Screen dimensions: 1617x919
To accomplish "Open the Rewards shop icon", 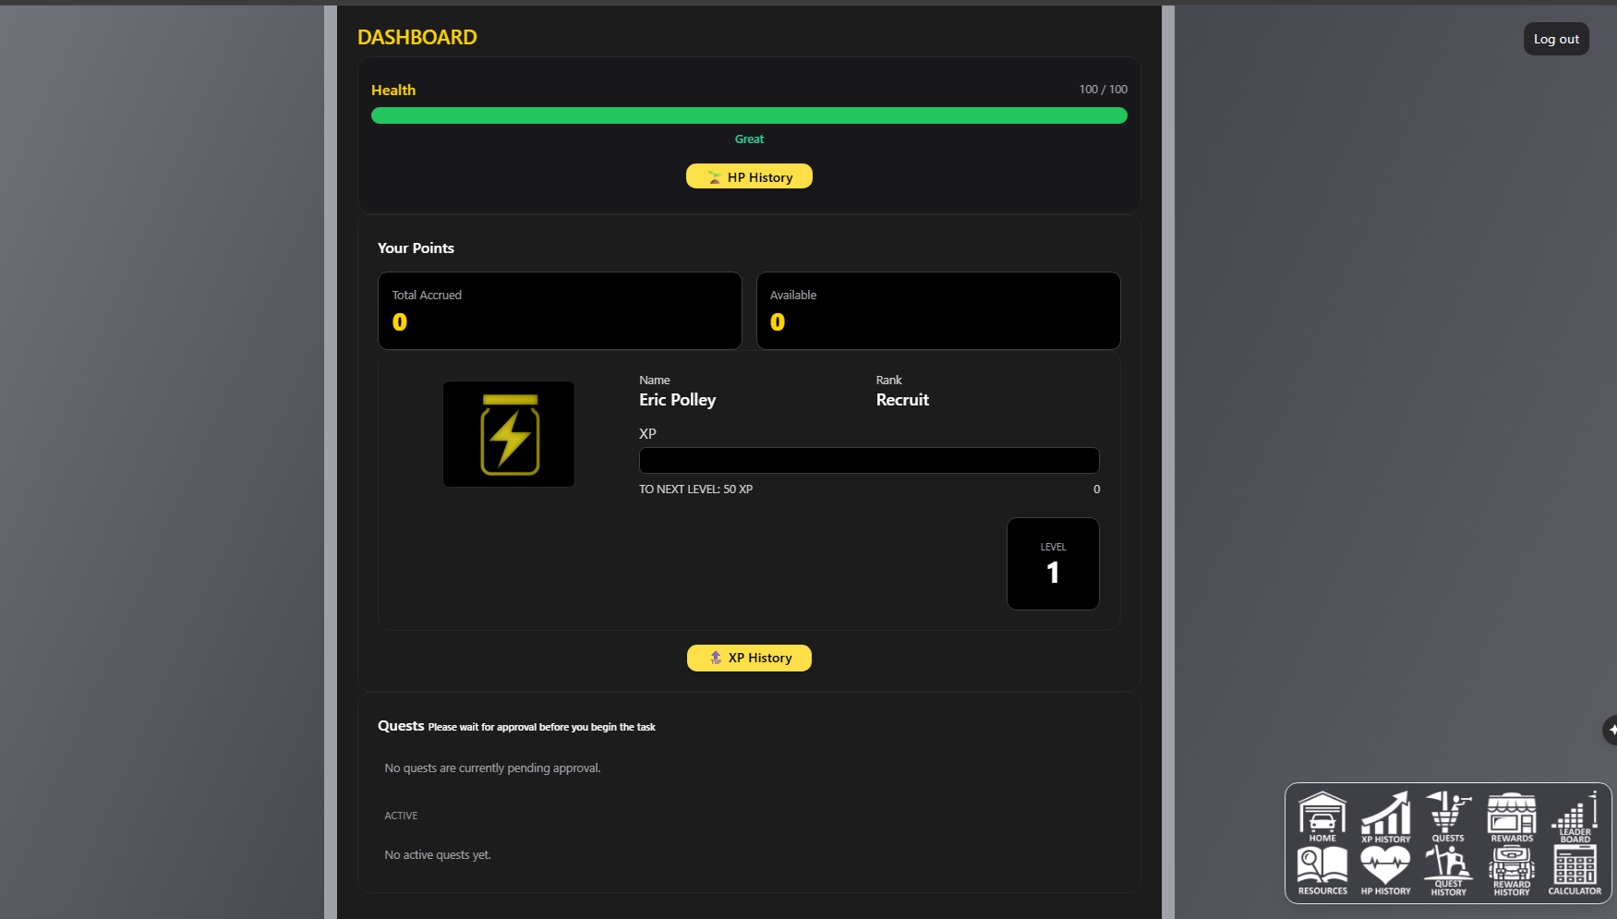I will [x=1512, y=816].
